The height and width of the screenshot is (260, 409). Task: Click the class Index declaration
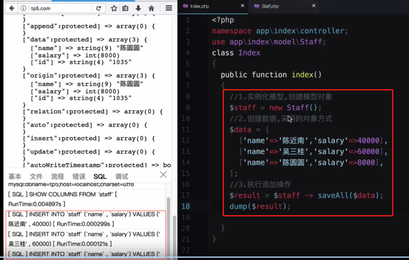pos(236,53)
